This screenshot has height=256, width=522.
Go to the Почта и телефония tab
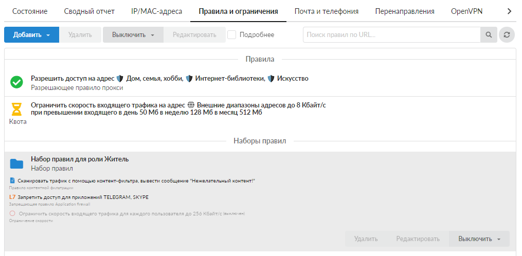[x=326, y=11]
